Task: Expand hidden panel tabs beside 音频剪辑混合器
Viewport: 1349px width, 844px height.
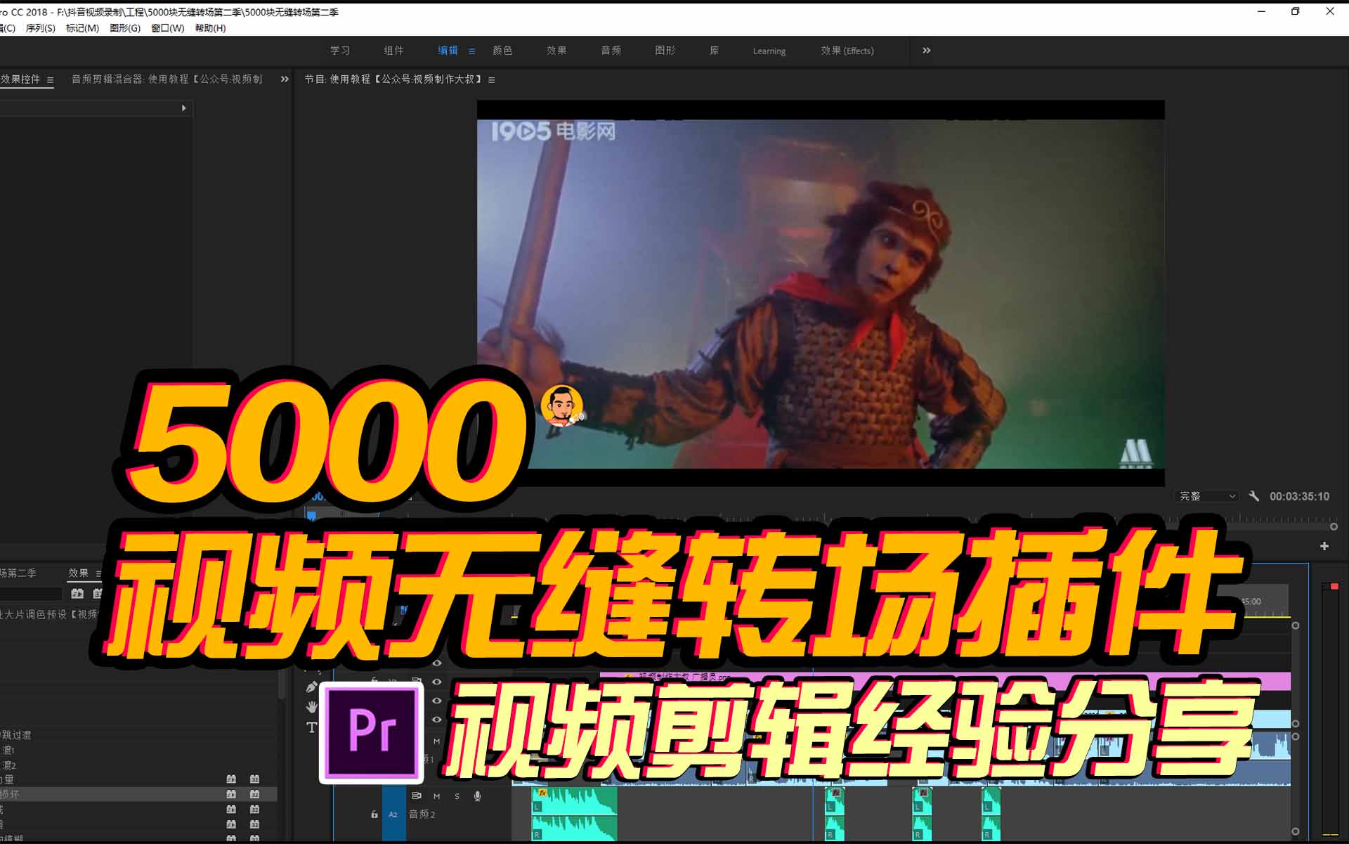Action: (x=285, y=79)
